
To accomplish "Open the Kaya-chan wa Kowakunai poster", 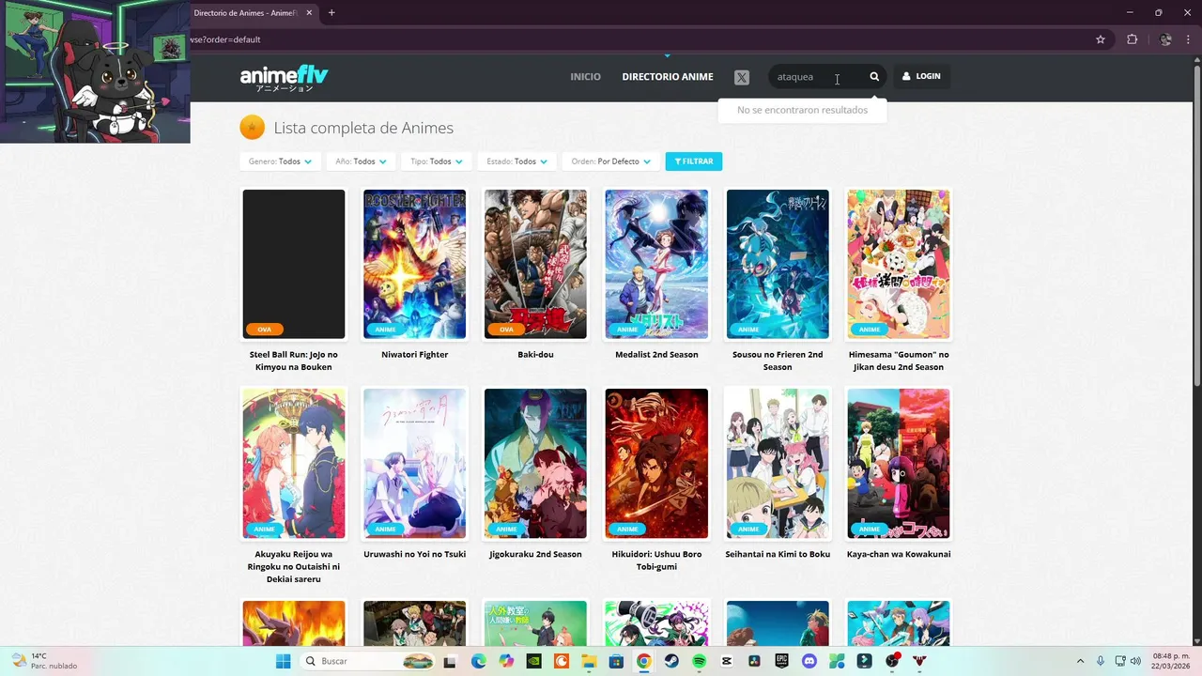I will (899, 464).
